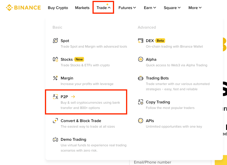Expand the Futures dropdown
Screen dimensions: 227x165
click(127, 8)
